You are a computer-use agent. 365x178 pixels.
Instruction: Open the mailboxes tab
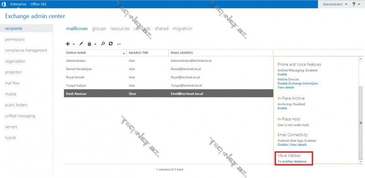(77, 29)
